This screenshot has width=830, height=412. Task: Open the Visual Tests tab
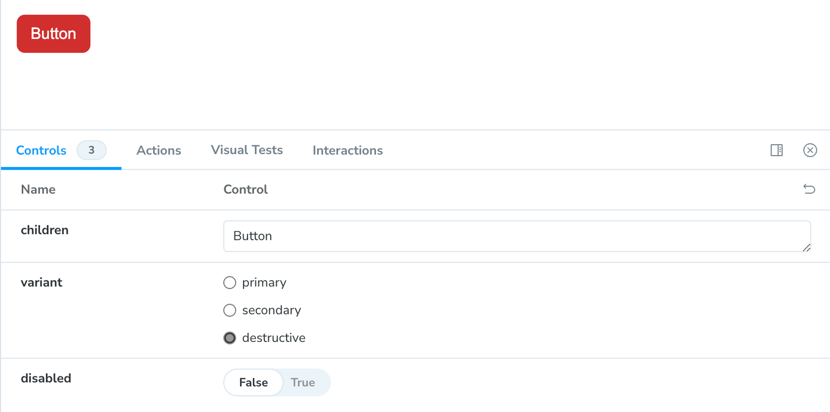click(x=246, y=150)
